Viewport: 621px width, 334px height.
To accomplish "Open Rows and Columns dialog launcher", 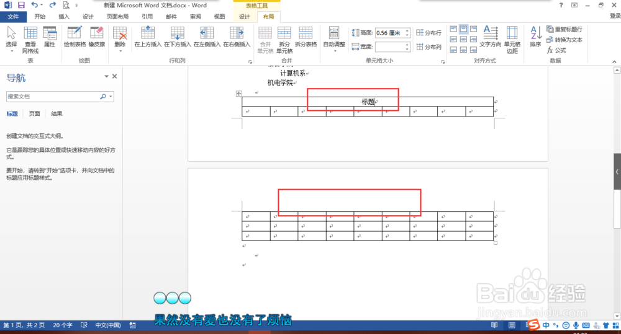I will 250,62.
